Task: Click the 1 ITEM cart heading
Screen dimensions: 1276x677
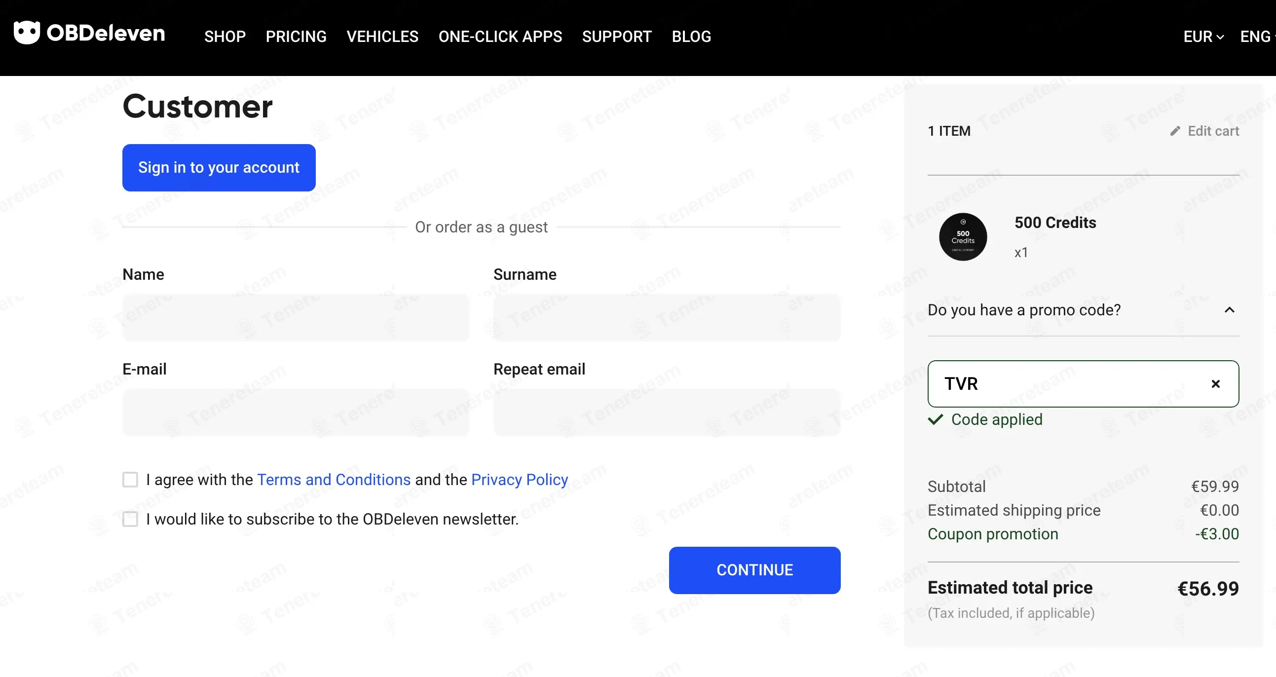Action: [949, 131]
